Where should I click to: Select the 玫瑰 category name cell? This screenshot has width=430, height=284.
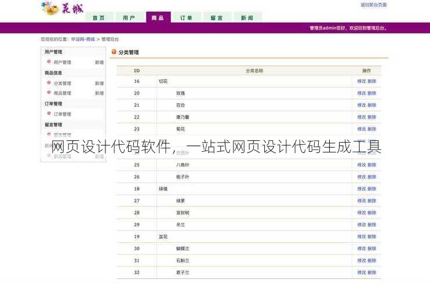pos(254,93)
